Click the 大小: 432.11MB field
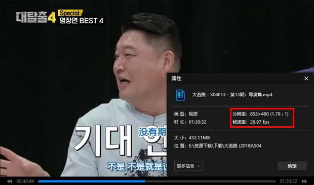The image size is (314, 185). pos(192,138)
